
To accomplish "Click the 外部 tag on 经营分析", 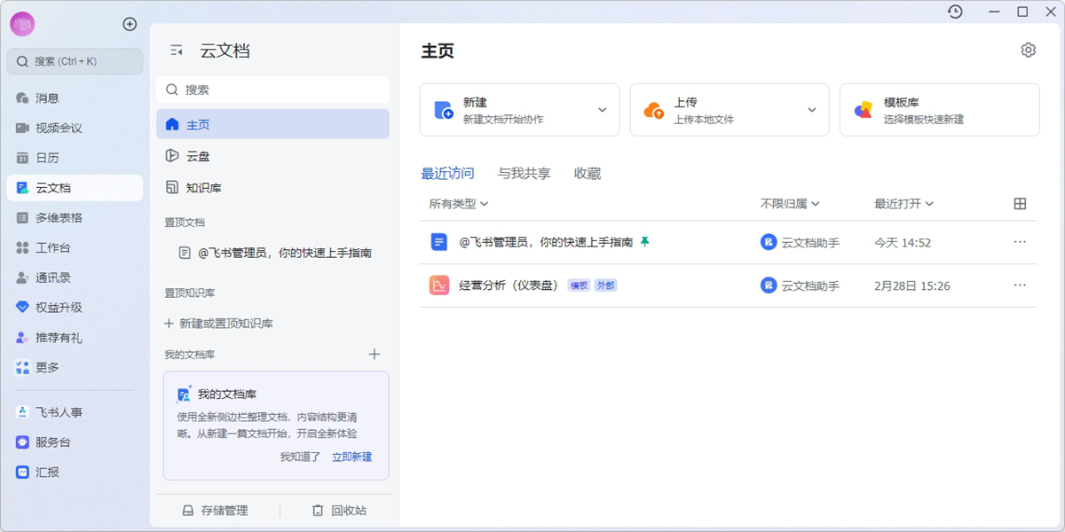I will pyautogui.click(x=606, y=286).
